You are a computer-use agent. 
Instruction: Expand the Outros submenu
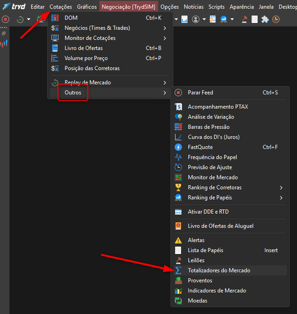(x=110, y=93)
